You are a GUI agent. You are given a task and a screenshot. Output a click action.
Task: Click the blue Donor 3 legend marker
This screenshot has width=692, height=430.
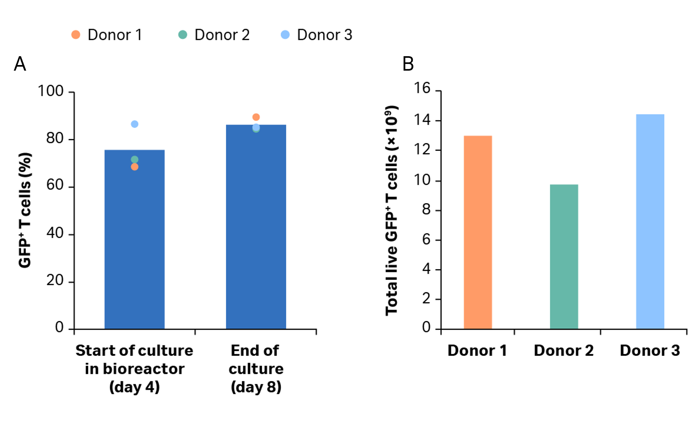[285, 35]
